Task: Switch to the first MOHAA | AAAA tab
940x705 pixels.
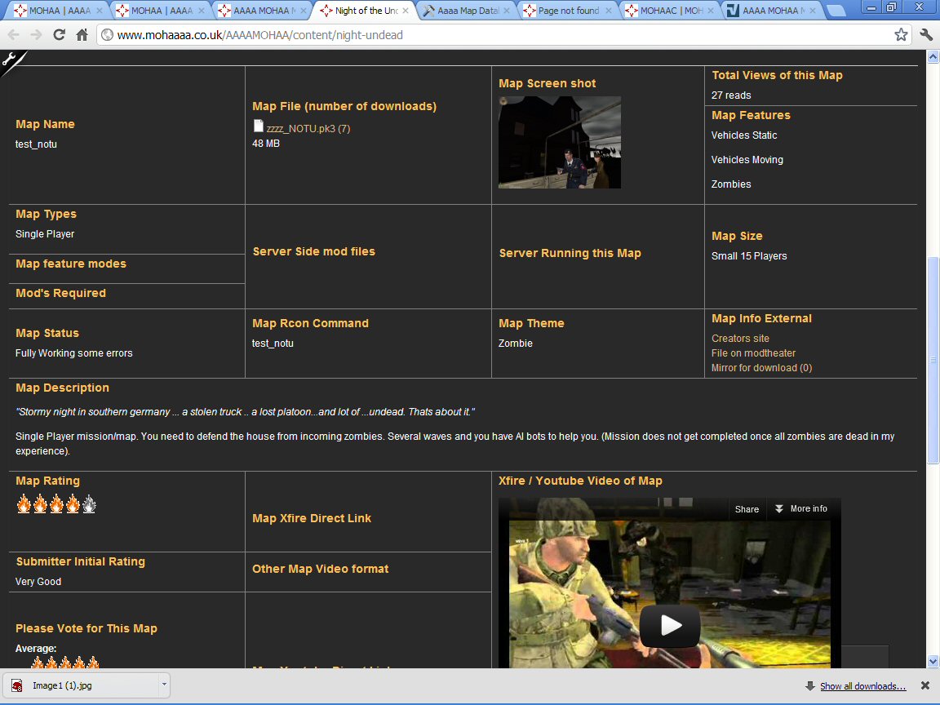Action: point(58,10)
